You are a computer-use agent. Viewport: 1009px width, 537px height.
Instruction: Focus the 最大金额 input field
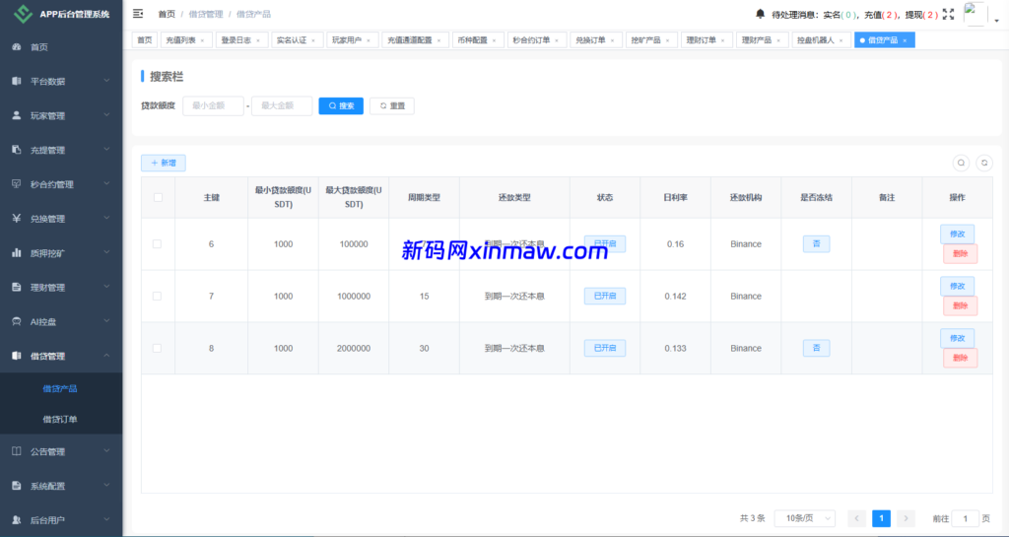point(282,106)
